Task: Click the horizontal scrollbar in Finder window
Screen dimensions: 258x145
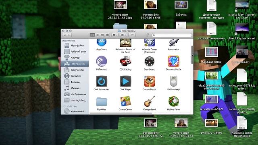Action: [x=121, y=113]
